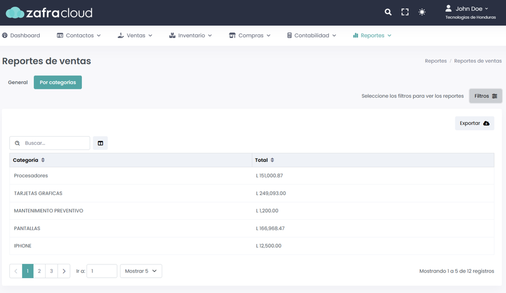Select the Por categorías tab
Screen dimensions: 506x293
(x=58, y=83)
